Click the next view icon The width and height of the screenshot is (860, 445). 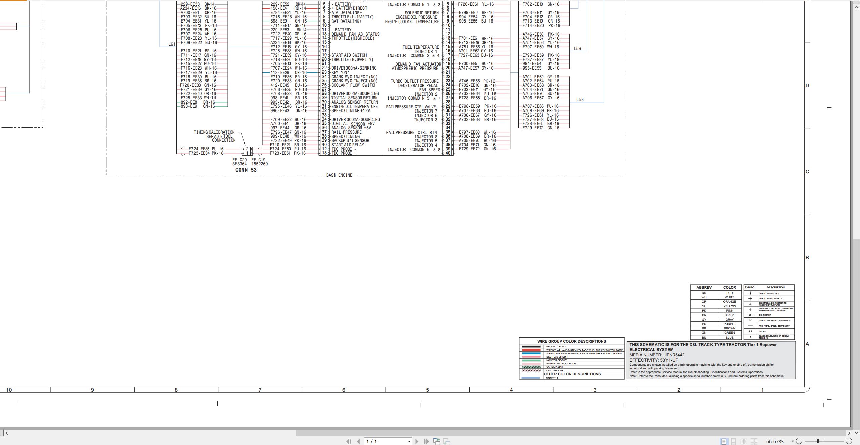pos(447,441)
